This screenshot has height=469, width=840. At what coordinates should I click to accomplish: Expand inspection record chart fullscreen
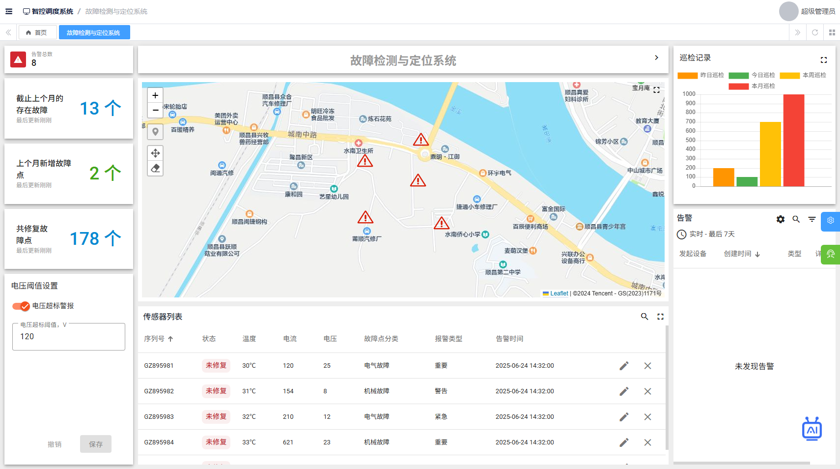824,60
